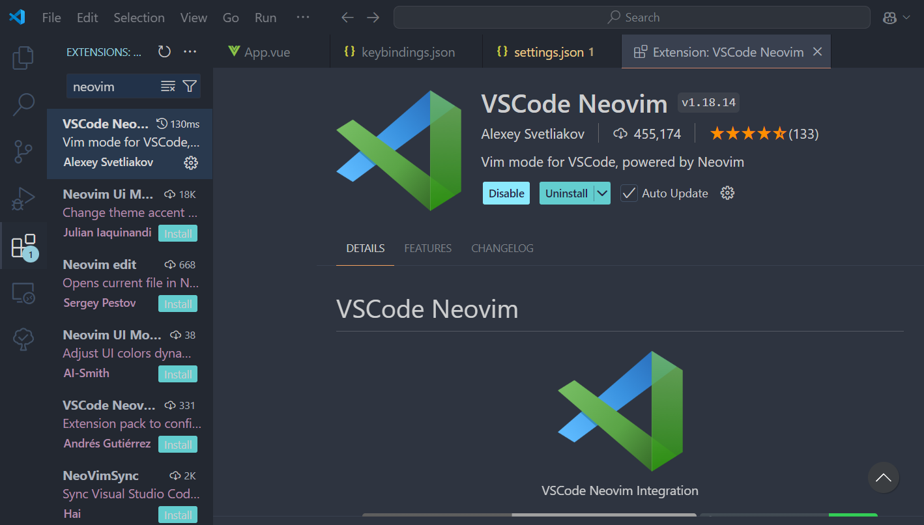Open the Copilot dropdown chevron

906,18
